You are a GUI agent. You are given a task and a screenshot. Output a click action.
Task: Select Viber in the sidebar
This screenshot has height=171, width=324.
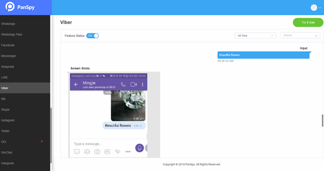tap(25, 88)
